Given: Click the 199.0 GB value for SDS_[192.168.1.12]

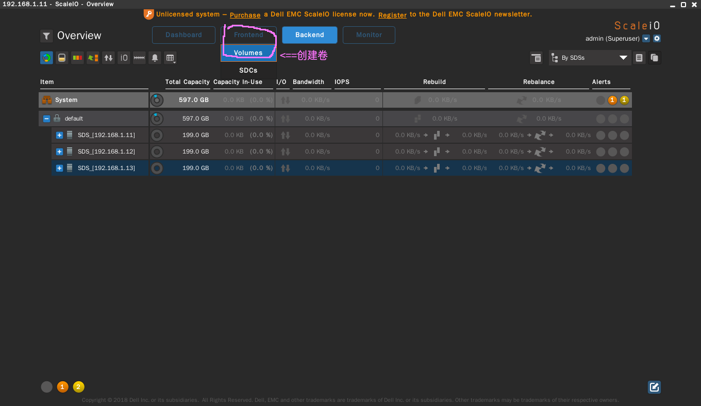Looking at the screenshot, I should click(196, 151).
